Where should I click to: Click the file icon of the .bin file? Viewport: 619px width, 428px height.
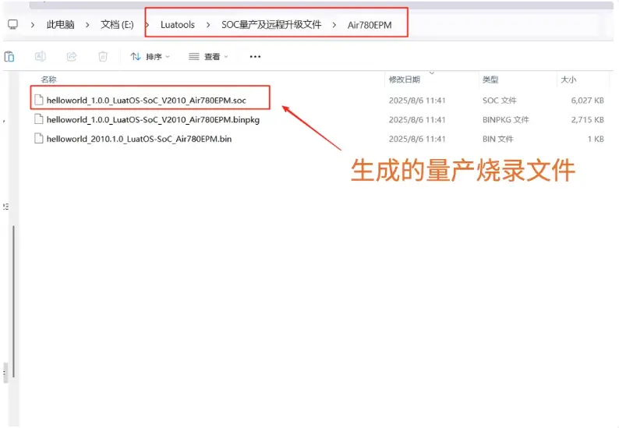(39, 139)
